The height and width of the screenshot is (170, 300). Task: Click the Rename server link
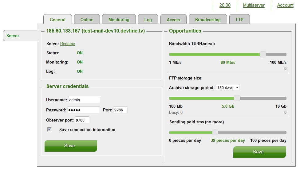[x=68, y=44]
